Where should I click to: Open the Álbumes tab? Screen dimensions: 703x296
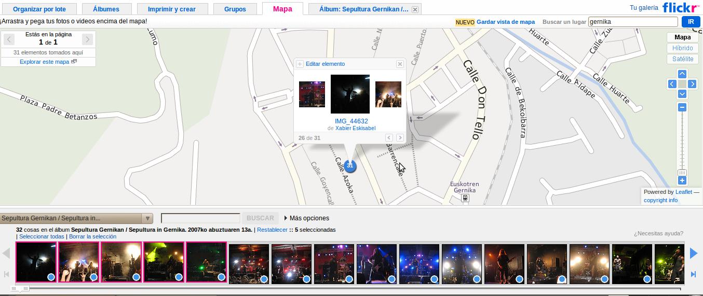click(106, 9)
